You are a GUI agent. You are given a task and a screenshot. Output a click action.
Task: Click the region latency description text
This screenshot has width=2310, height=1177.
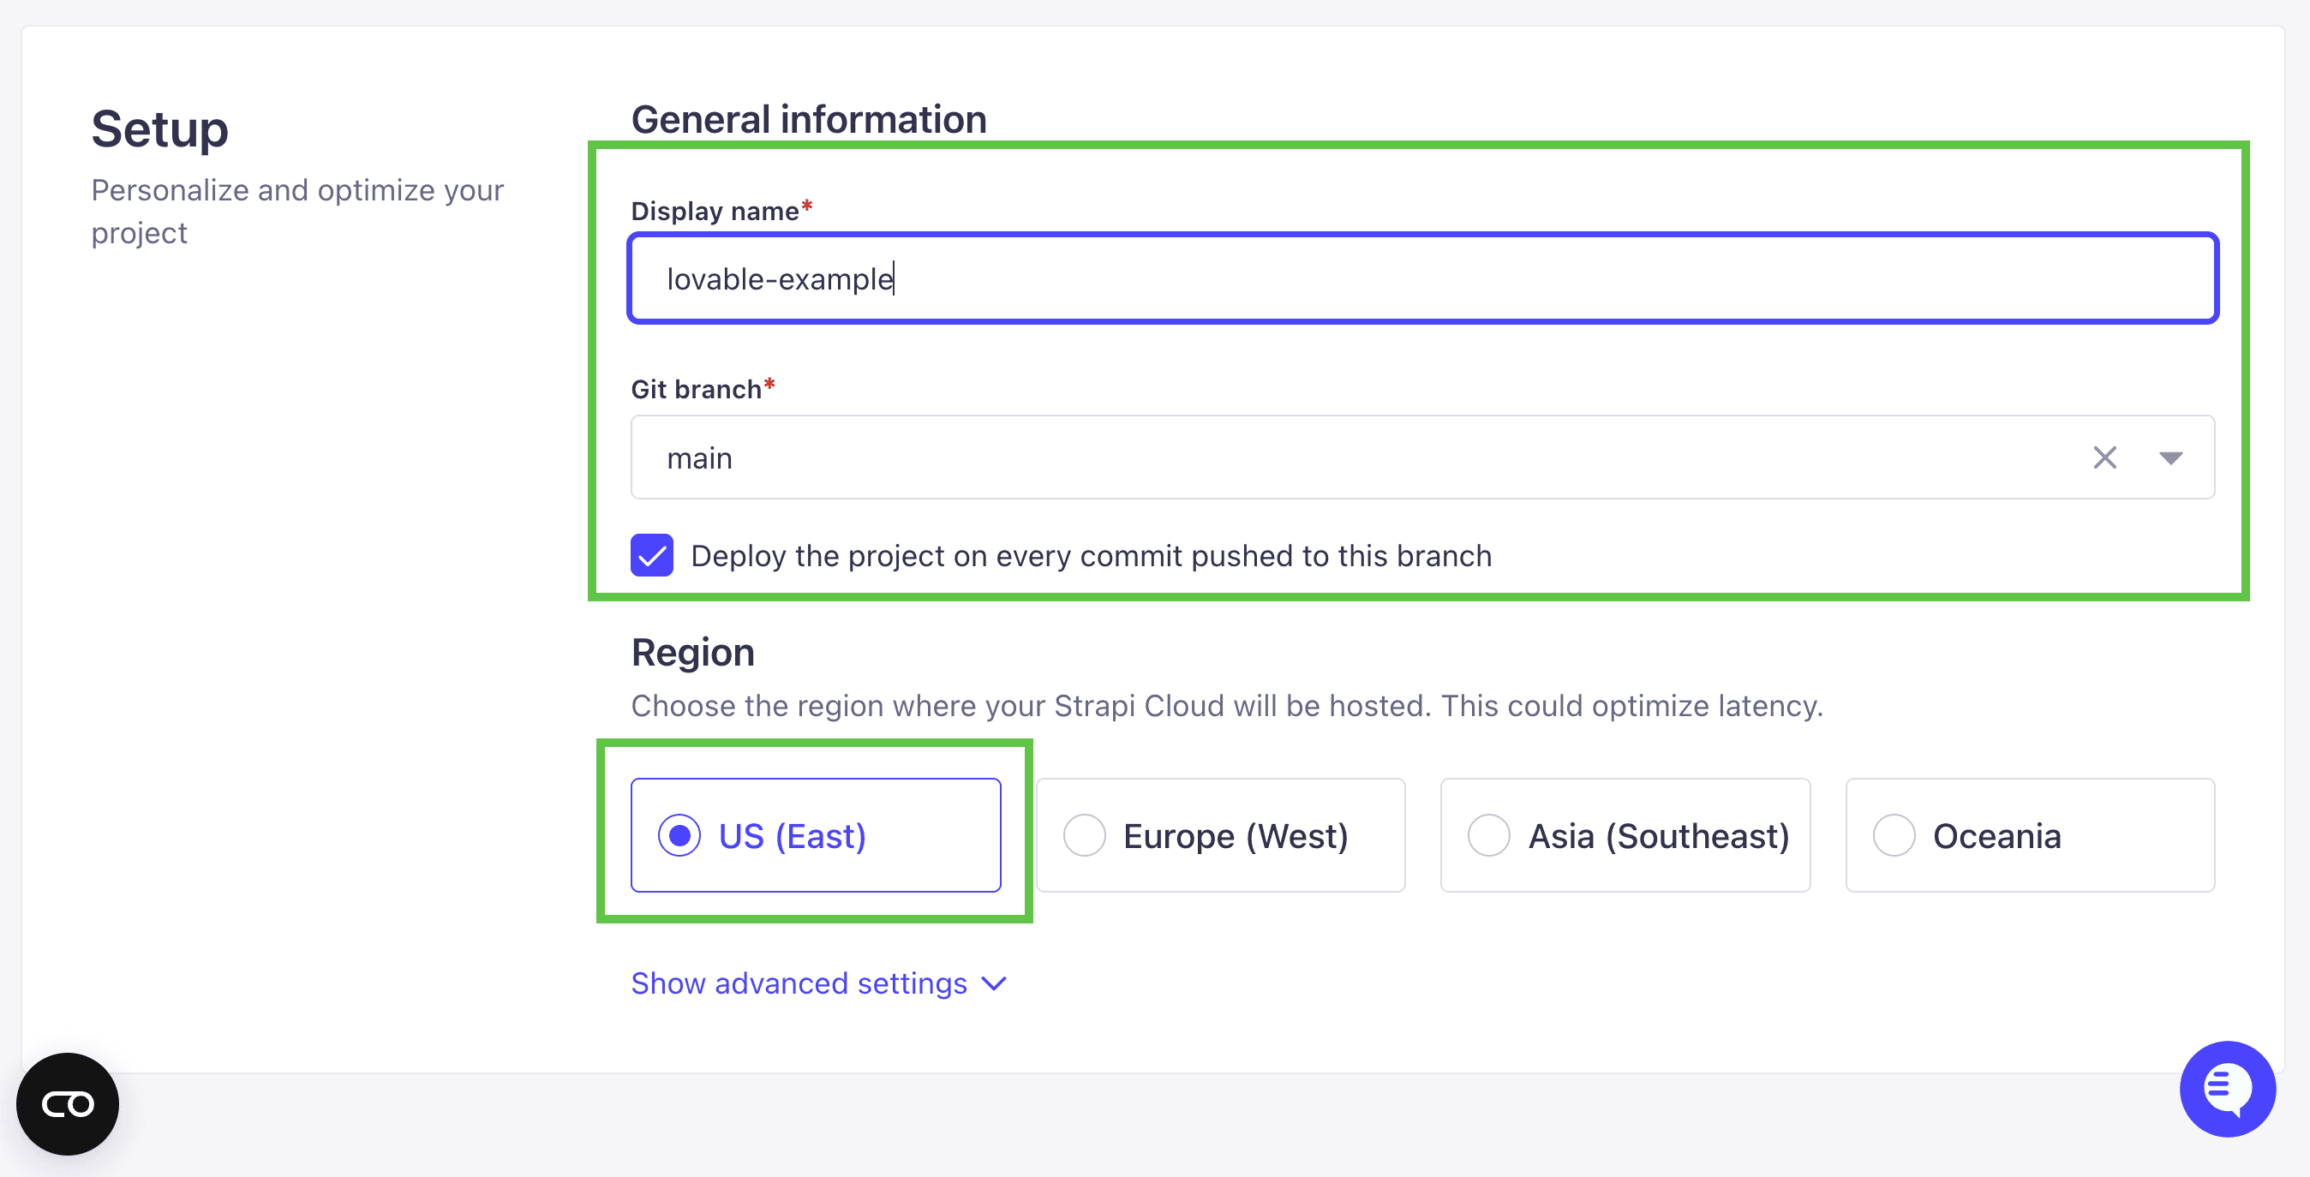point(1227,707)
